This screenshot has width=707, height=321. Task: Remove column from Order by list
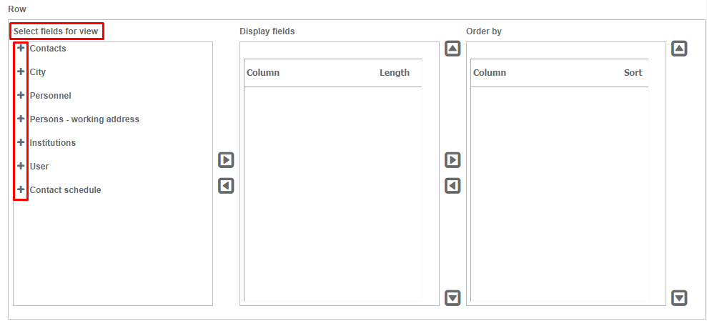(x=453, y=186)
